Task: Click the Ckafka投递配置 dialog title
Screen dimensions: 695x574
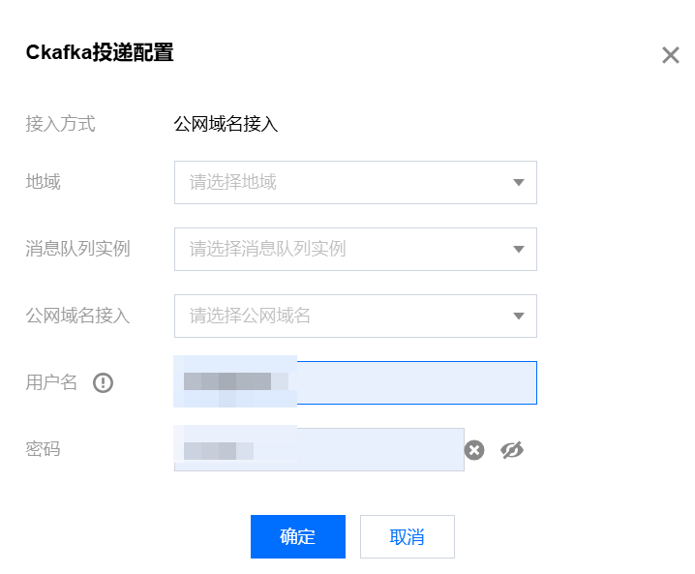Action: point(100,52)
